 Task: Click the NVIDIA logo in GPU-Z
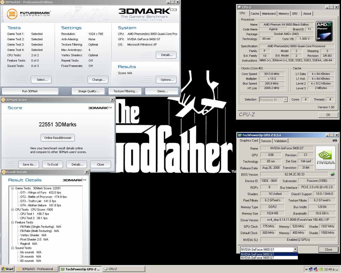coord(326,158)
